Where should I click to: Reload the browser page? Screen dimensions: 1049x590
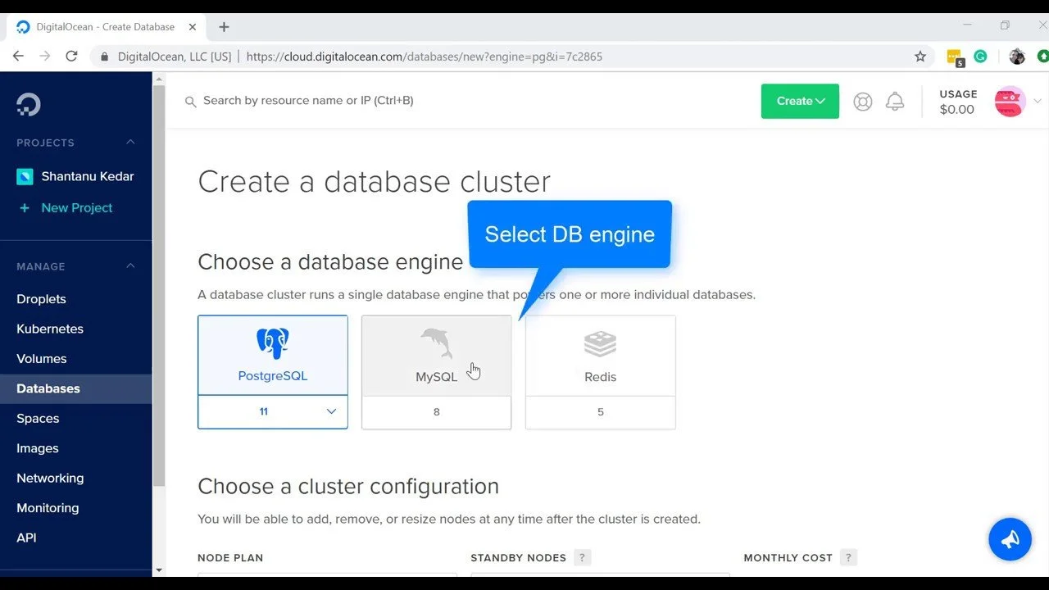click(71, 57)
